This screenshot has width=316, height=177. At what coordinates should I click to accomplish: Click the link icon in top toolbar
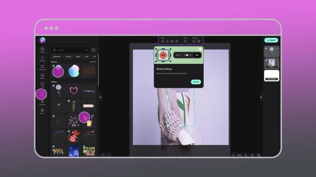pyautogui.click(x=177, y=42)
